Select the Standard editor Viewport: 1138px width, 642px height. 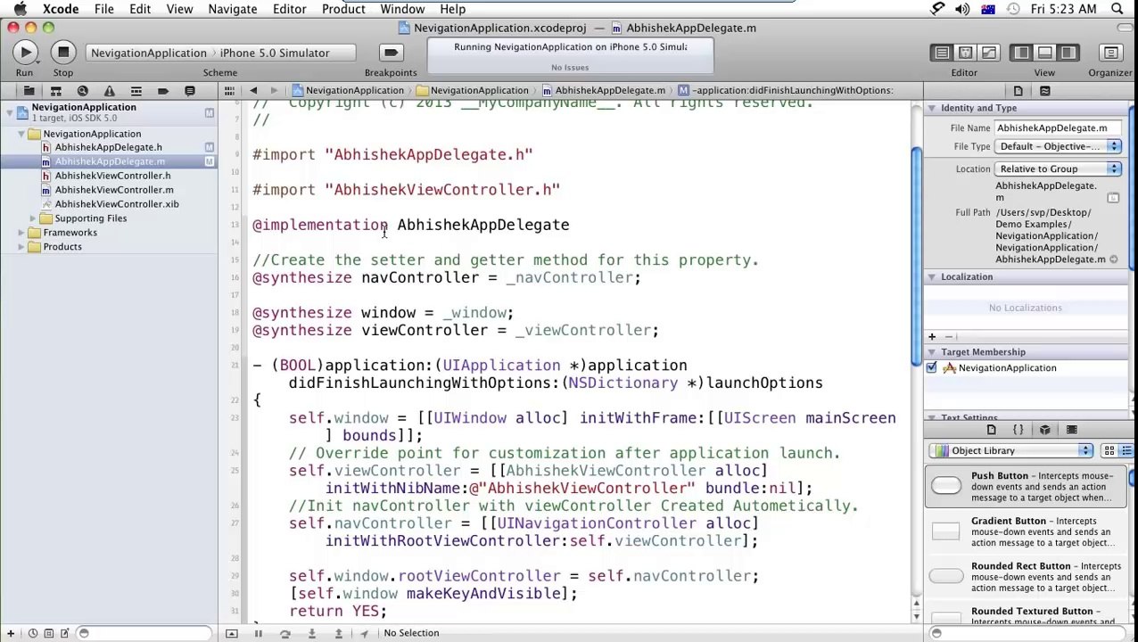[x=942, y=53]
